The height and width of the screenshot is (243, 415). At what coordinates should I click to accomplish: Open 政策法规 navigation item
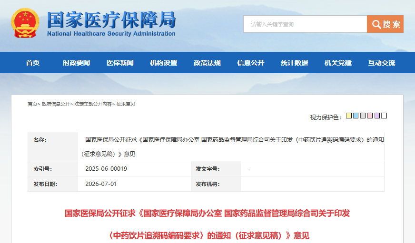207,63
